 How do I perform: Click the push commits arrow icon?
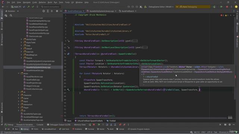[x=28, y=7]
